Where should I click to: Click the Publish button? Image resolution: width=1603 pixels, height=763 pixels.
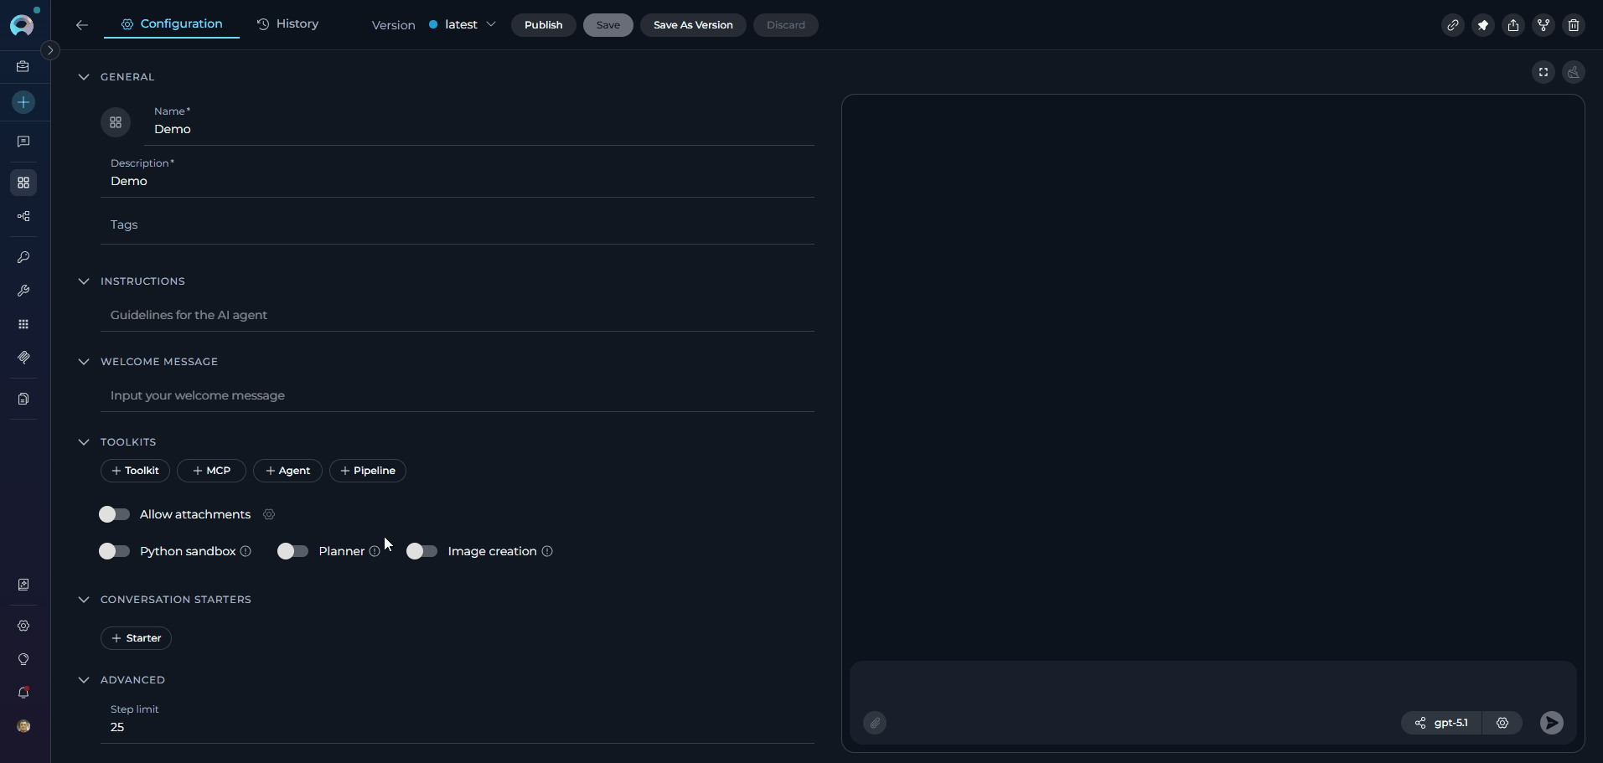tap(543, 25)
